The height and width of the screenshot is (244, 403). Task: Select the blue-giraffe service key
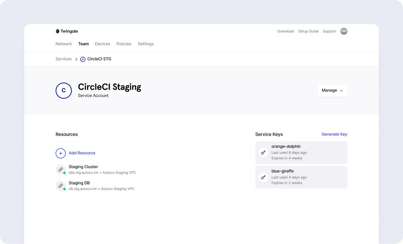[x=301, y=177]
